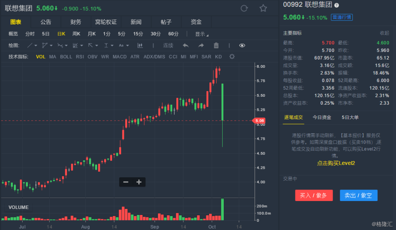Select the arrow annotation tool
396x230 pixels.
(90, 46)
